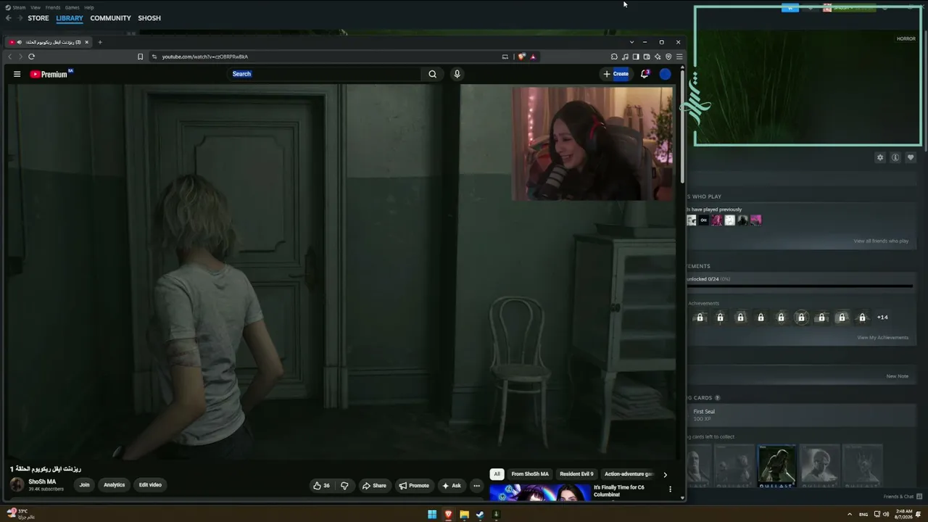Open YouTube notifications bell
The height and width of the screenshot is (522, 928).
pos(645,74)
